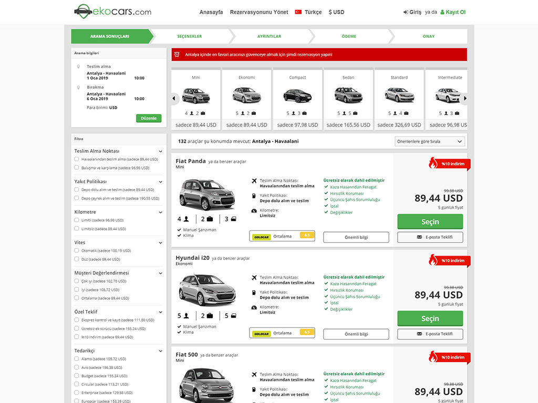Viewport: 538px width, 403px height.
Task: Click the Fiat 500 discount flame icon
Action: (433, 356)
